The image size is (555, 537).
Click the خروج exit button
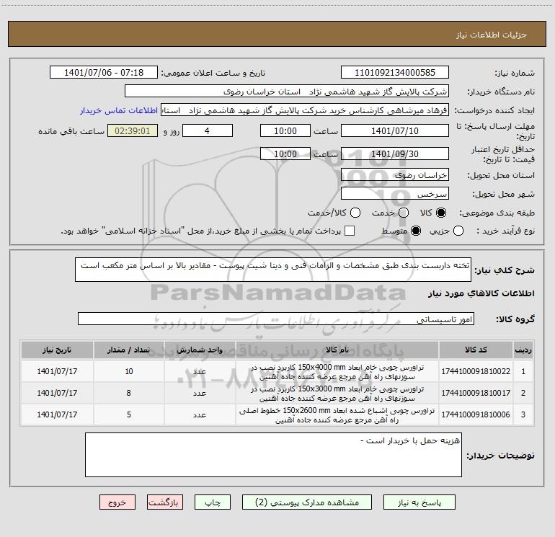coord(117,502)
